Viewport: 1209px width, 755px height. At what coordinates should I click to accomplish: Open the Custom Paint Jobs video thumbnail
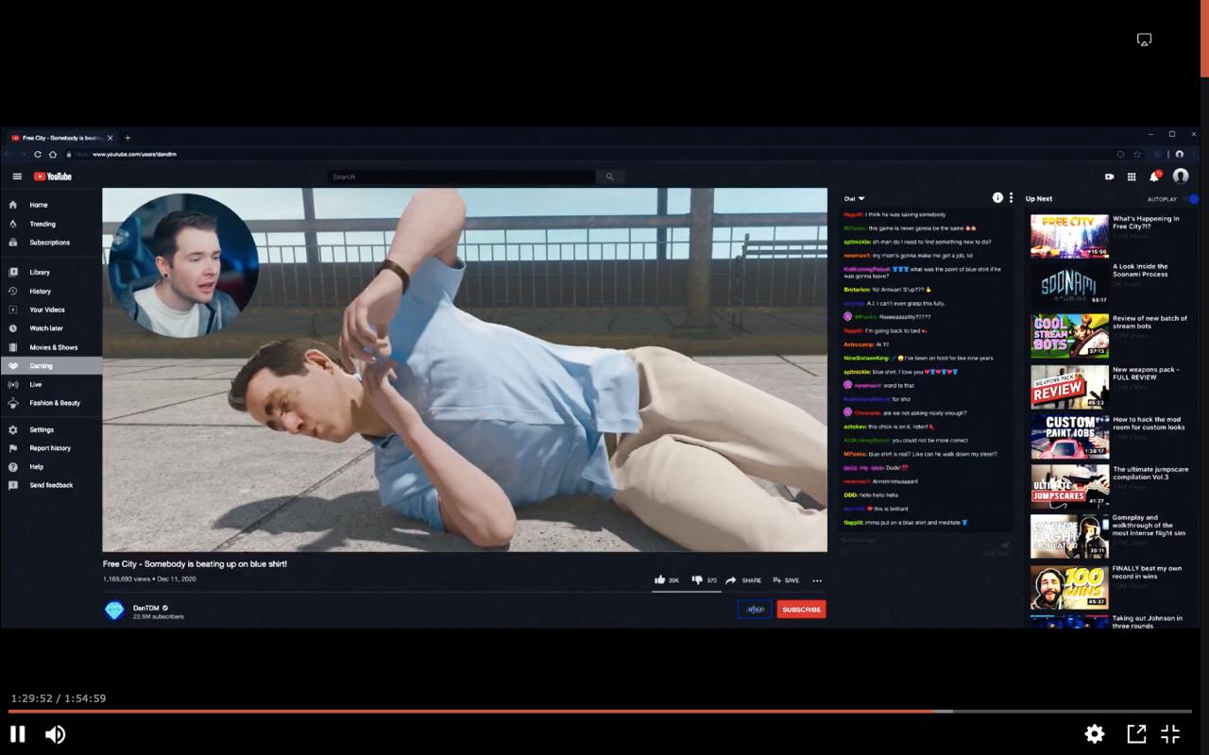pyautogui.click(x=1069, y=436)
